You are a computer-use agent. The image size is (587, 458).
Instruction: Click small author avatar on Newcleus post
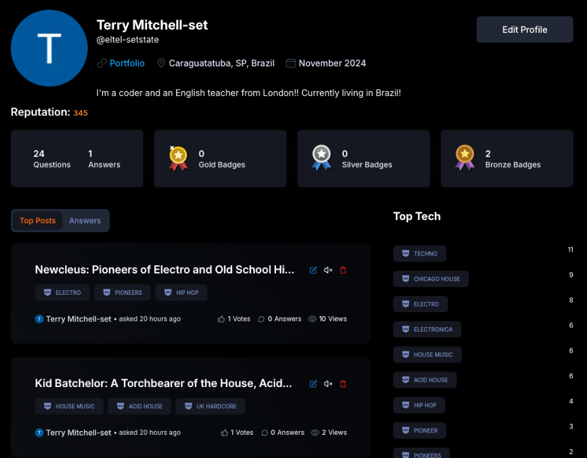39,319
